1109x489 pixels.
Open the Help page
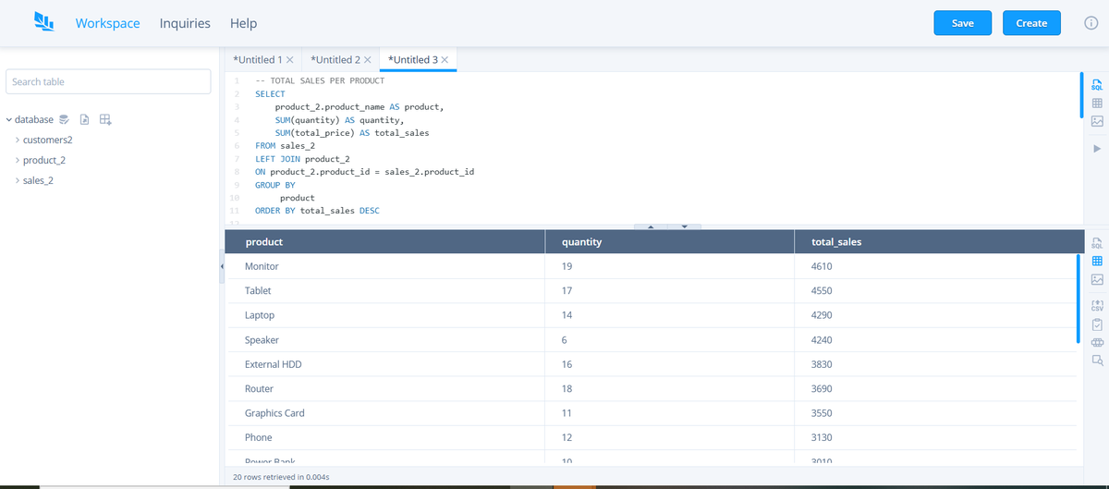tap(243, 23)
